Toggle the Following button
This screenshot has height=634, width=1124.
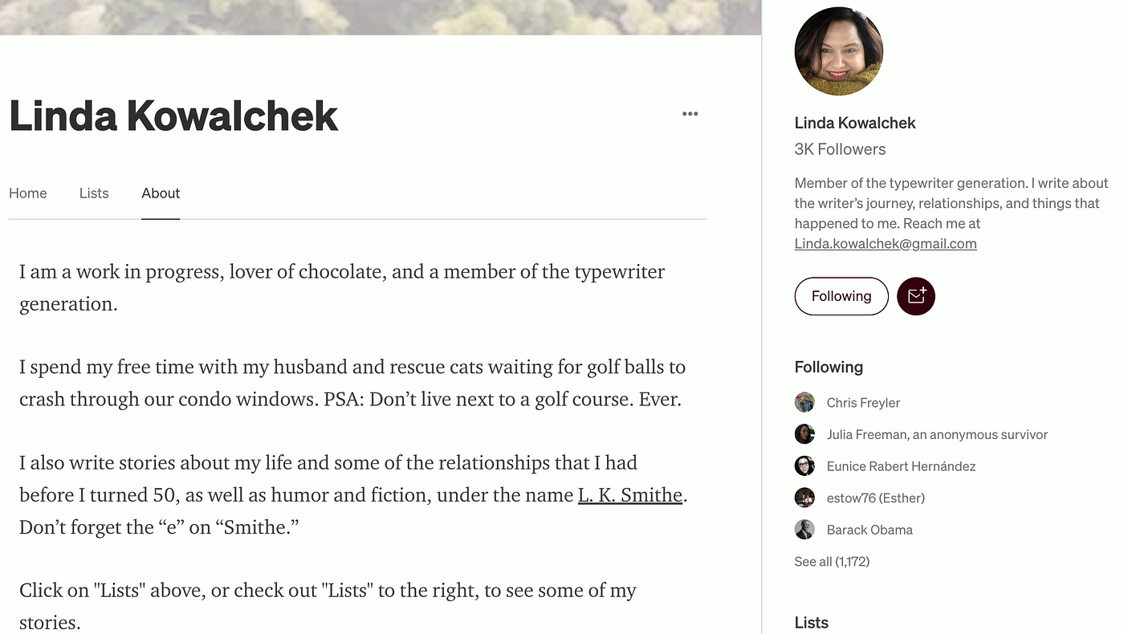[x=841, y=296]
